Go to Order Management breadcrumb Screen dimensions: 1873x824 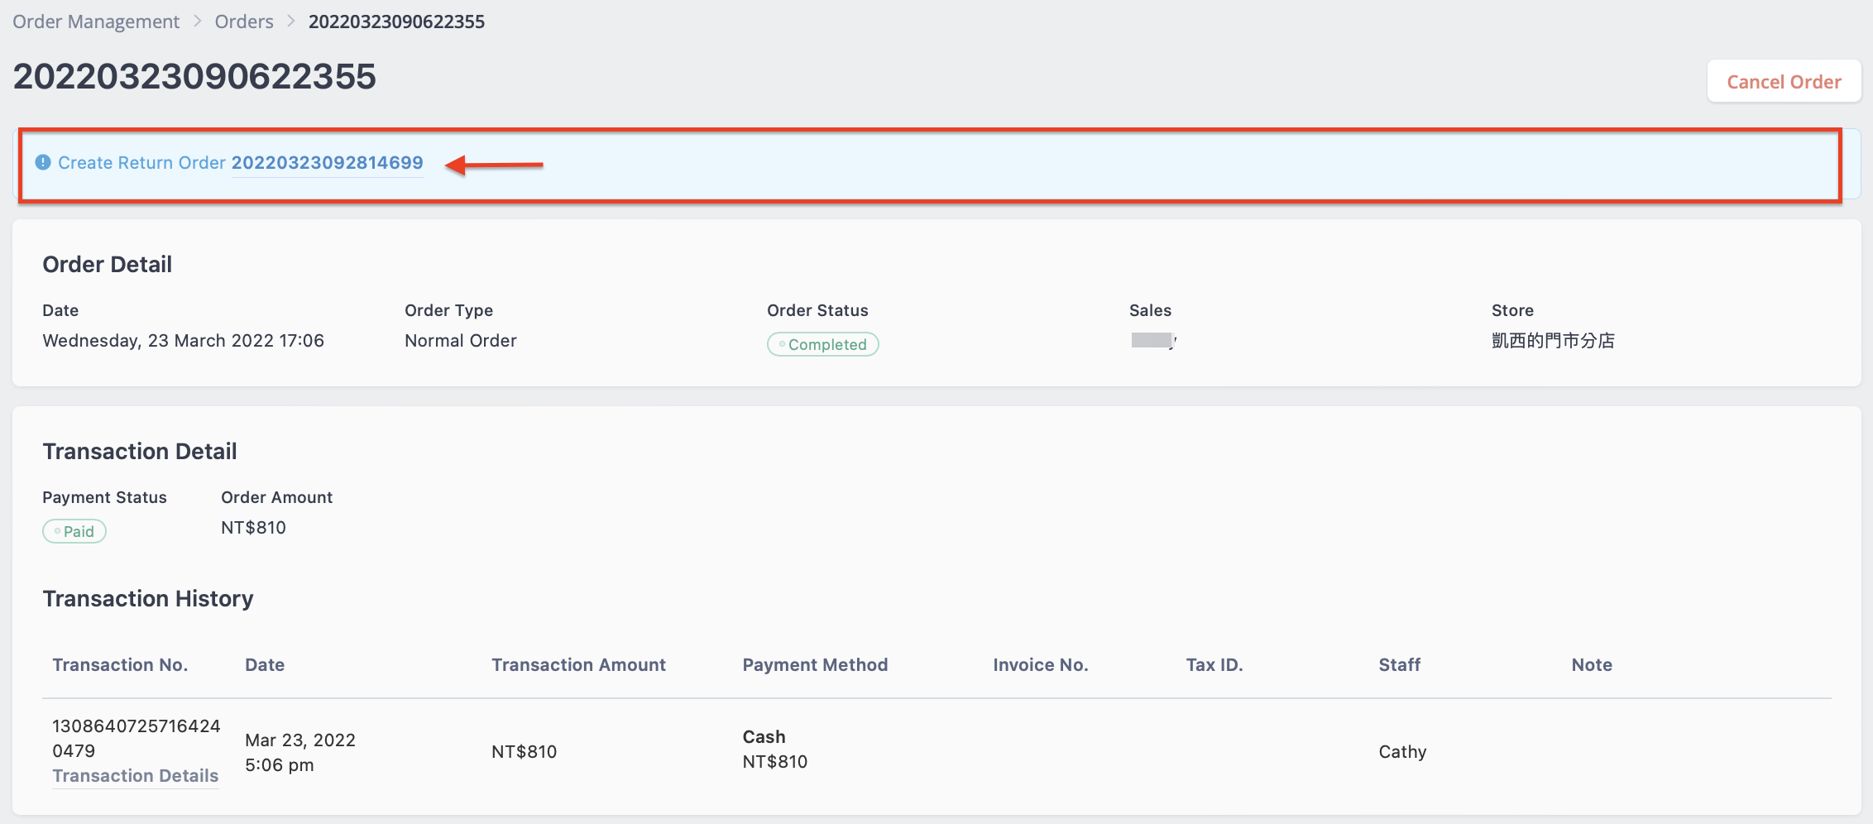tap(96, 22)
